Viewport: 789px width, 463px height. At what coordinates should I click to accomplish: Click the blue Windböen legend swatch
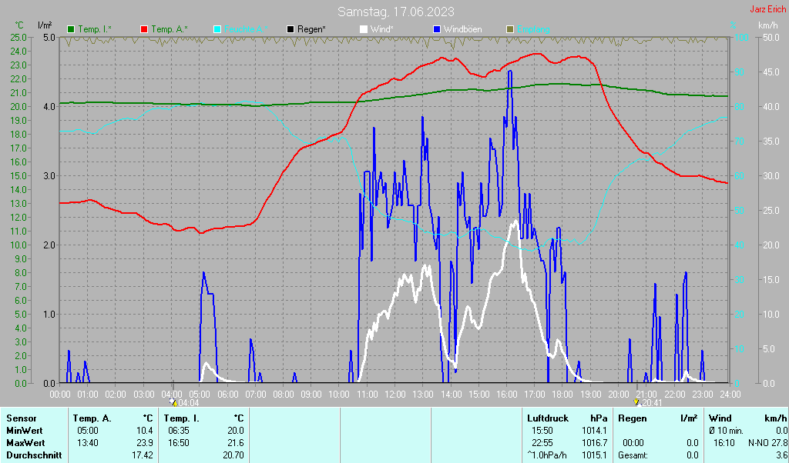tap(437, 29)
